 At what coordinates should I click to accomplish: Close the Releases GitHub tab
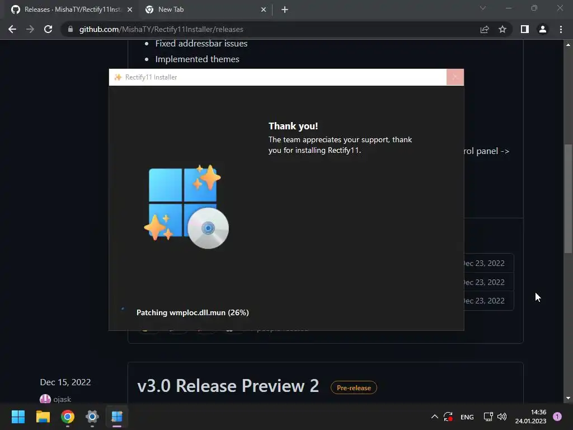tap(130, 10)
